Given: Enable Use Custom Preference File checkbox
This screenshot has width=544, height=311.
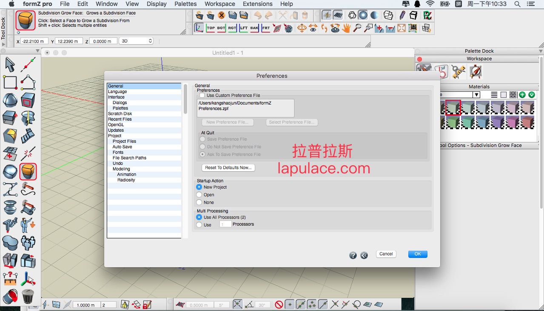Looking at the screenshot, I should pyautogui.click(x=202, y=96).
